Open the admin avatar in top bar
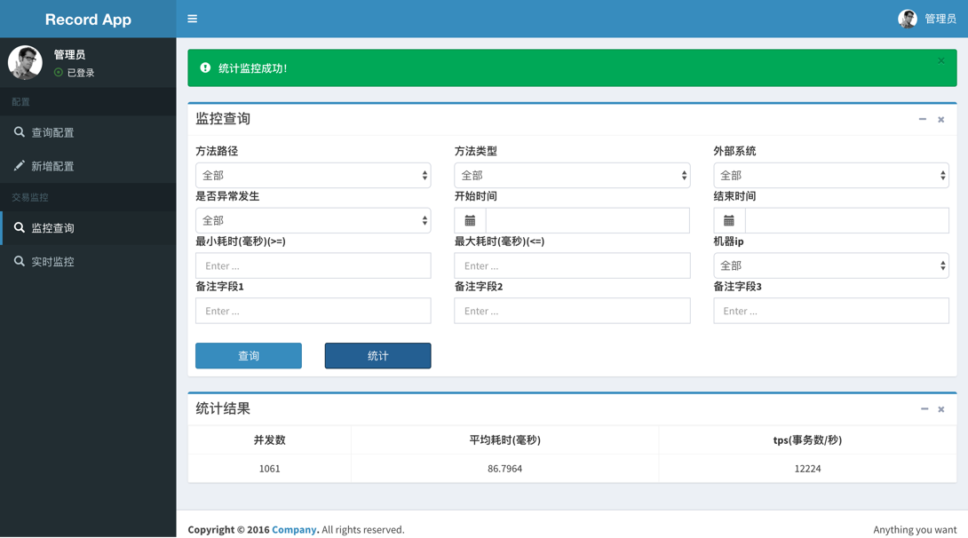 coord(907,19)
